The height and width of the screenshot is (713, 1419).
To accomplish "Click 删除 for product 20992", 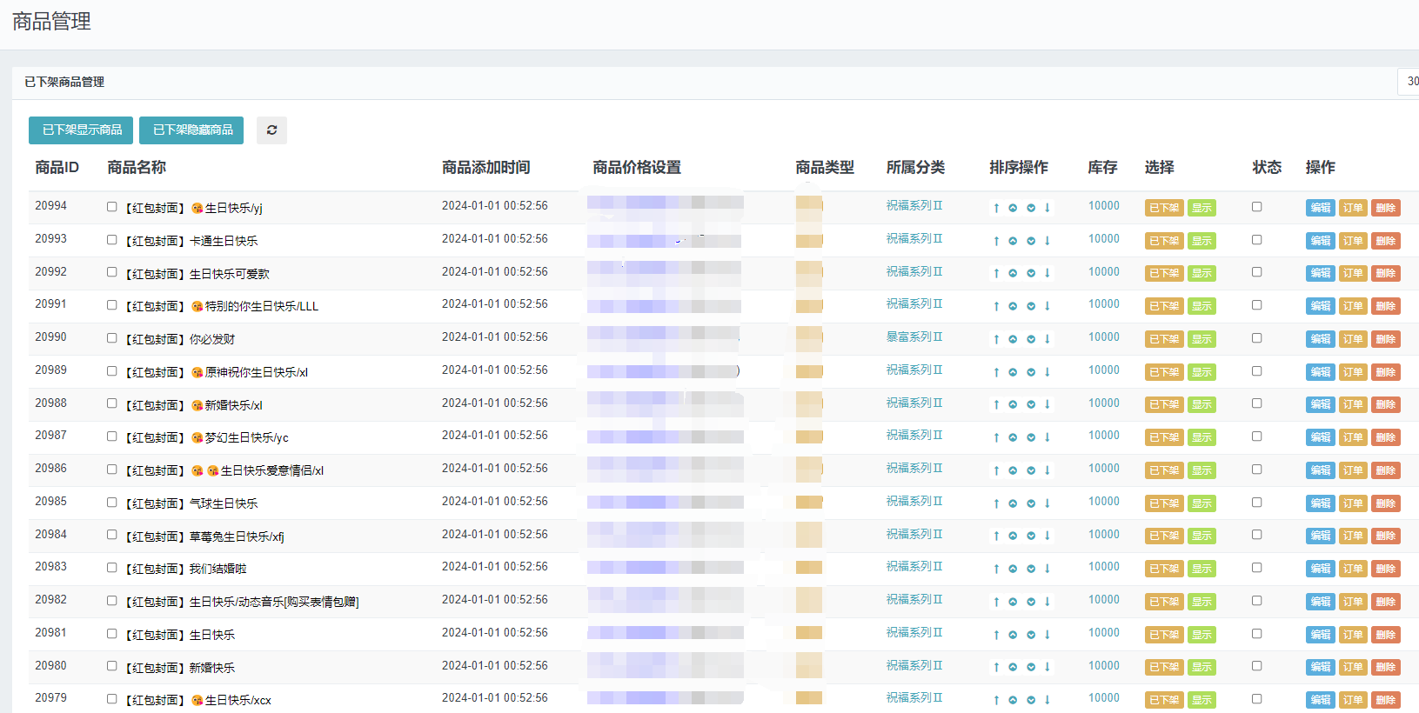I will (1386, 273).
